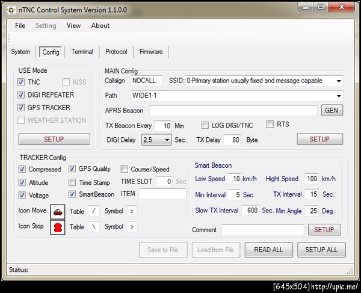
Task: Click the SETUP ALL button
Action: [x=321, y=250]
